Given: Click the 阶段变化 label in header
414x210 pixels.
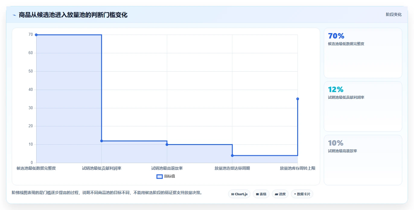Looking at the screenshot, I should [394, 14].
